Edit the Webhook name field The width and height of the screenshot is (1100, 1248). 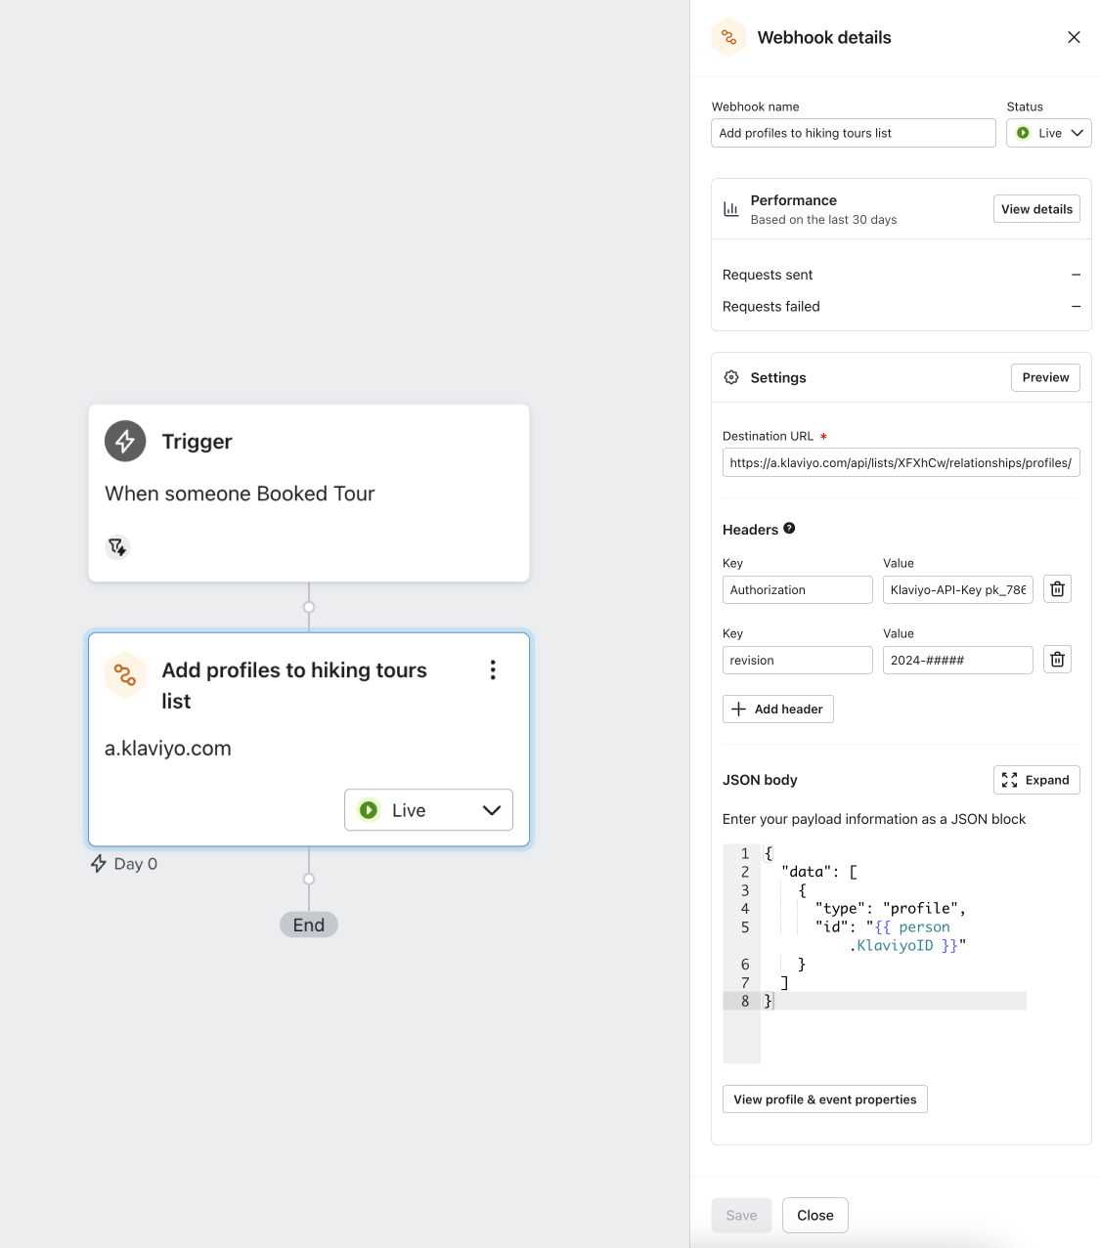(x=853, y=133)
